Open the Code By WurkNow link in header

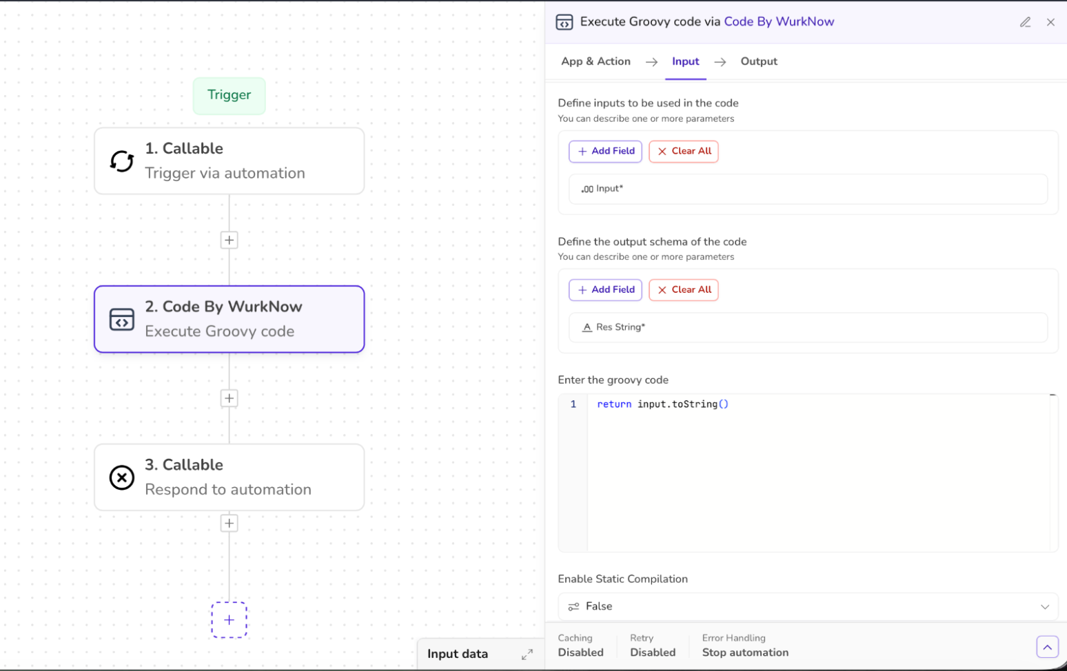tap(779, 21)
